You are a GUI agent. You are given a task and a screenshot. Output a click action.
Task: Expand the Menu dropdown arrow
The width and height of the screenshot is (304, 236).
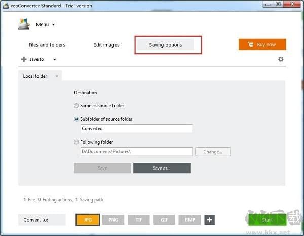pos(53,25)
